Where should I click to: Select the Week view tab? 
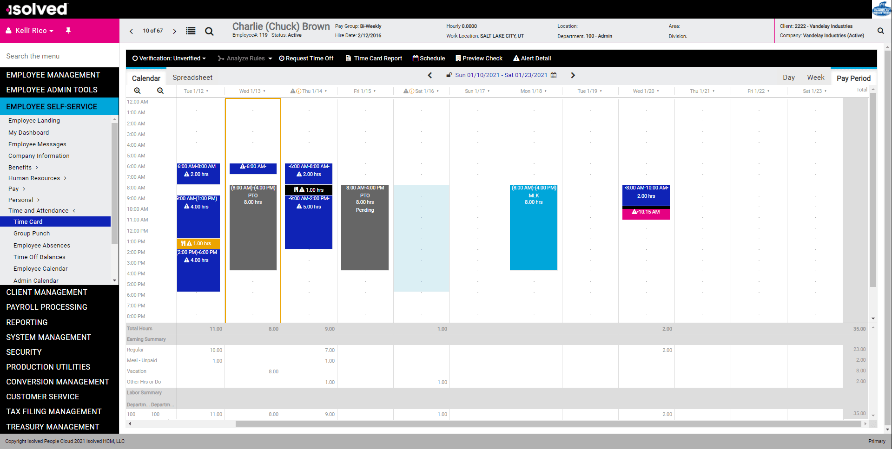pos(816,77)
